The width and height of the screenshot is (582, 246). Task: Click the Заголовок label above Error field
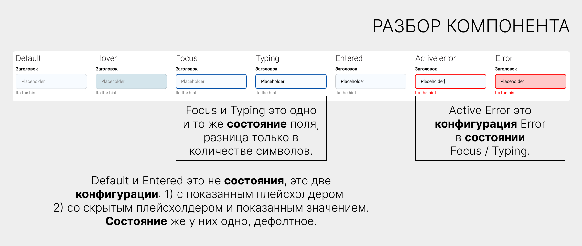coord(506,69)
